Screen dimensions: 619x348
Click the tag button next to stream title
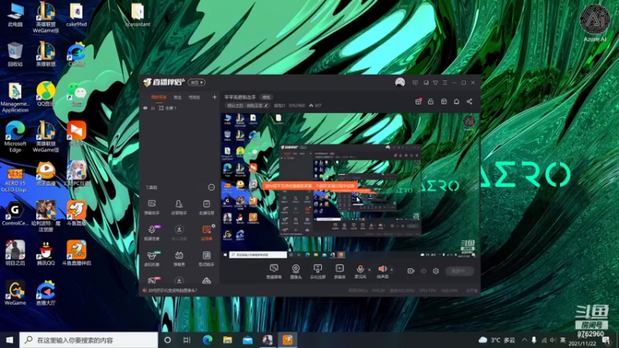266,97
